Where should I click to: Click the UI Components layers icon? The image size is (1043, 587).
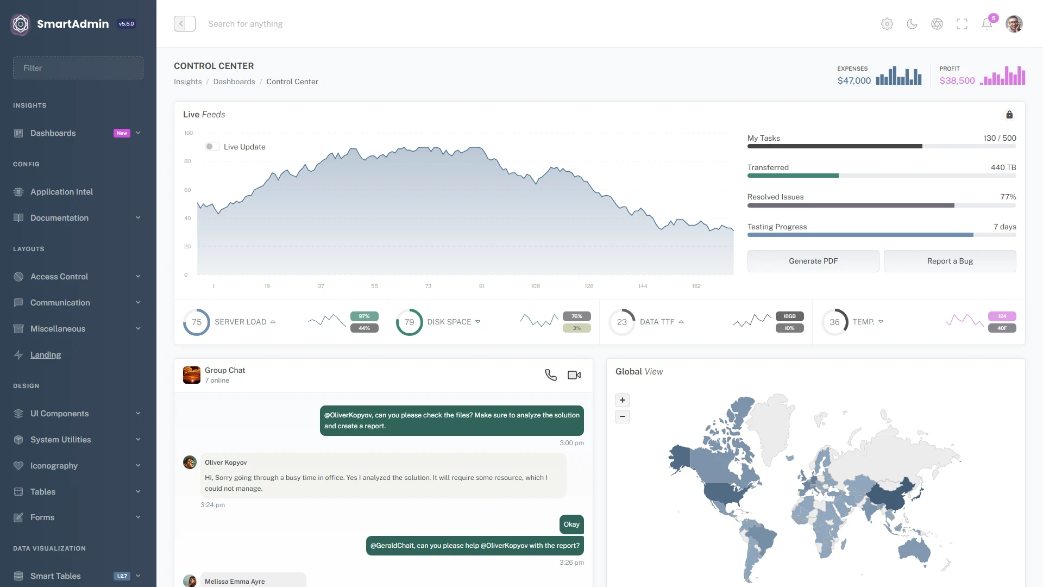click(18, 414)
